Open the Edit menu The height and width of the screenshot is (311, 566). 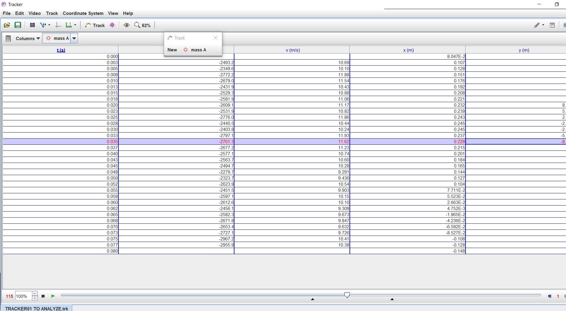coord(19,13)
